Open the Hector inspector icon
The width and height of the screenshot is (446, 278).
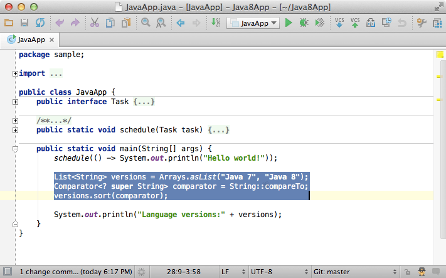[x=422, y=272]
